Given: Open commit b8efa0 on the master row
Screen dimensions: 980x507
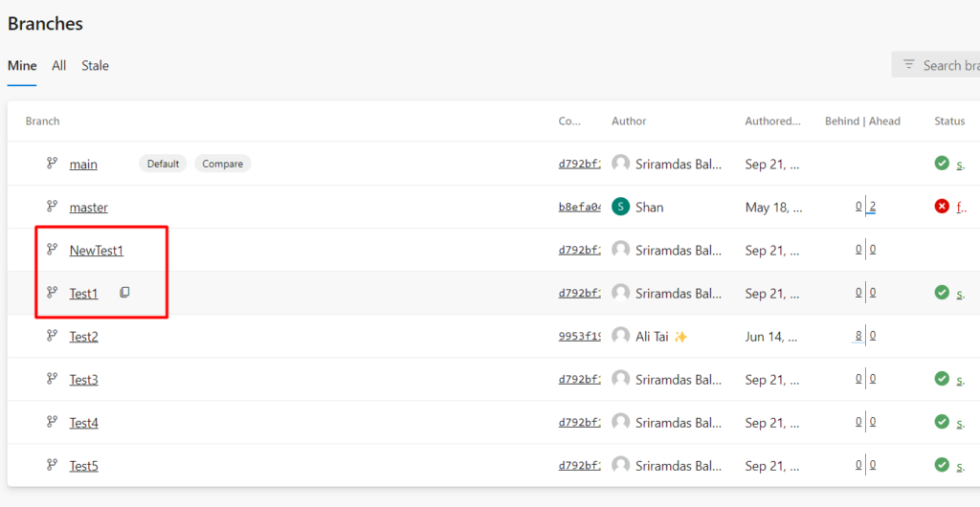Looking at the screenshot, I should click(579, 207).
